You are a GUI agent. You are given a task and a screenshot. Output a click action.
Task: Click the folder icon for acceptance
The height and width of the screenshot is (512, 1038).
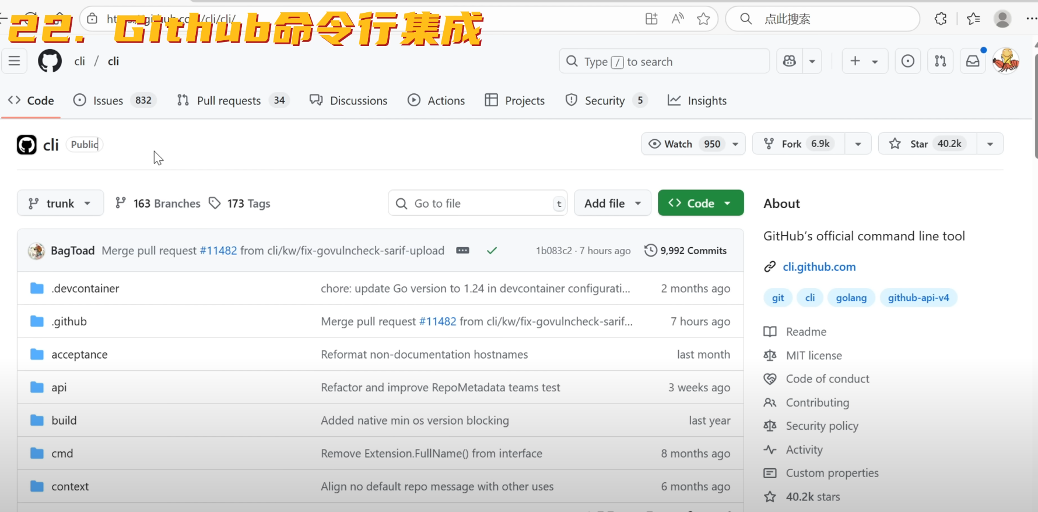37,355
